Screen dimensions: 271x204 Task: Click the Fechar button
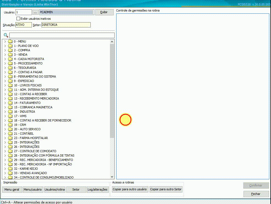(x=256, y=194)
